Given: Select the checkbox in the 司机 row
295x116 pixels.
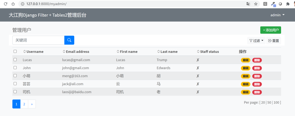Looking at the screenshot, I should tap(15, 91).
